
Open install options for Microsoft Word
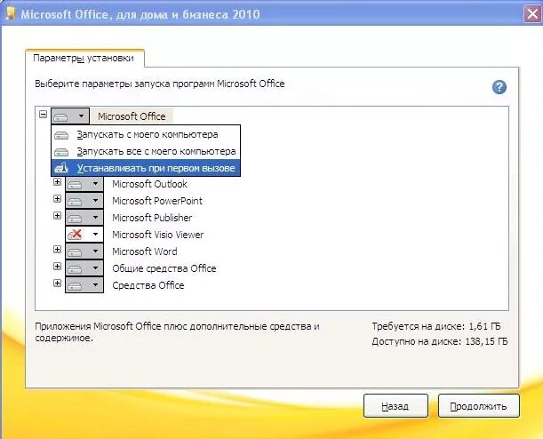pyautogui.click(x=84, y=251)
